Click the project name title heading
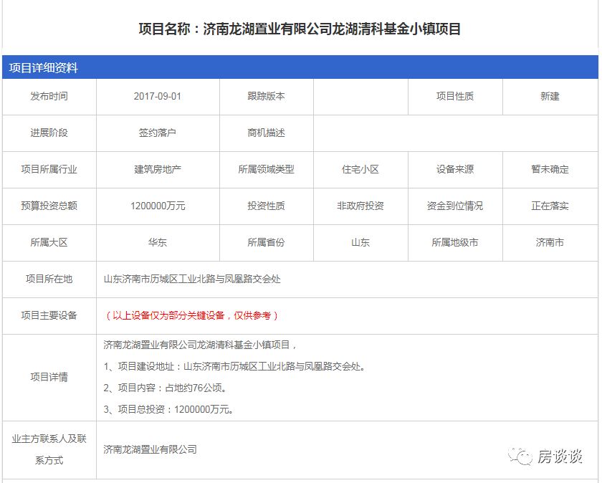The image size is (602, 483). [x=300, y=29]
